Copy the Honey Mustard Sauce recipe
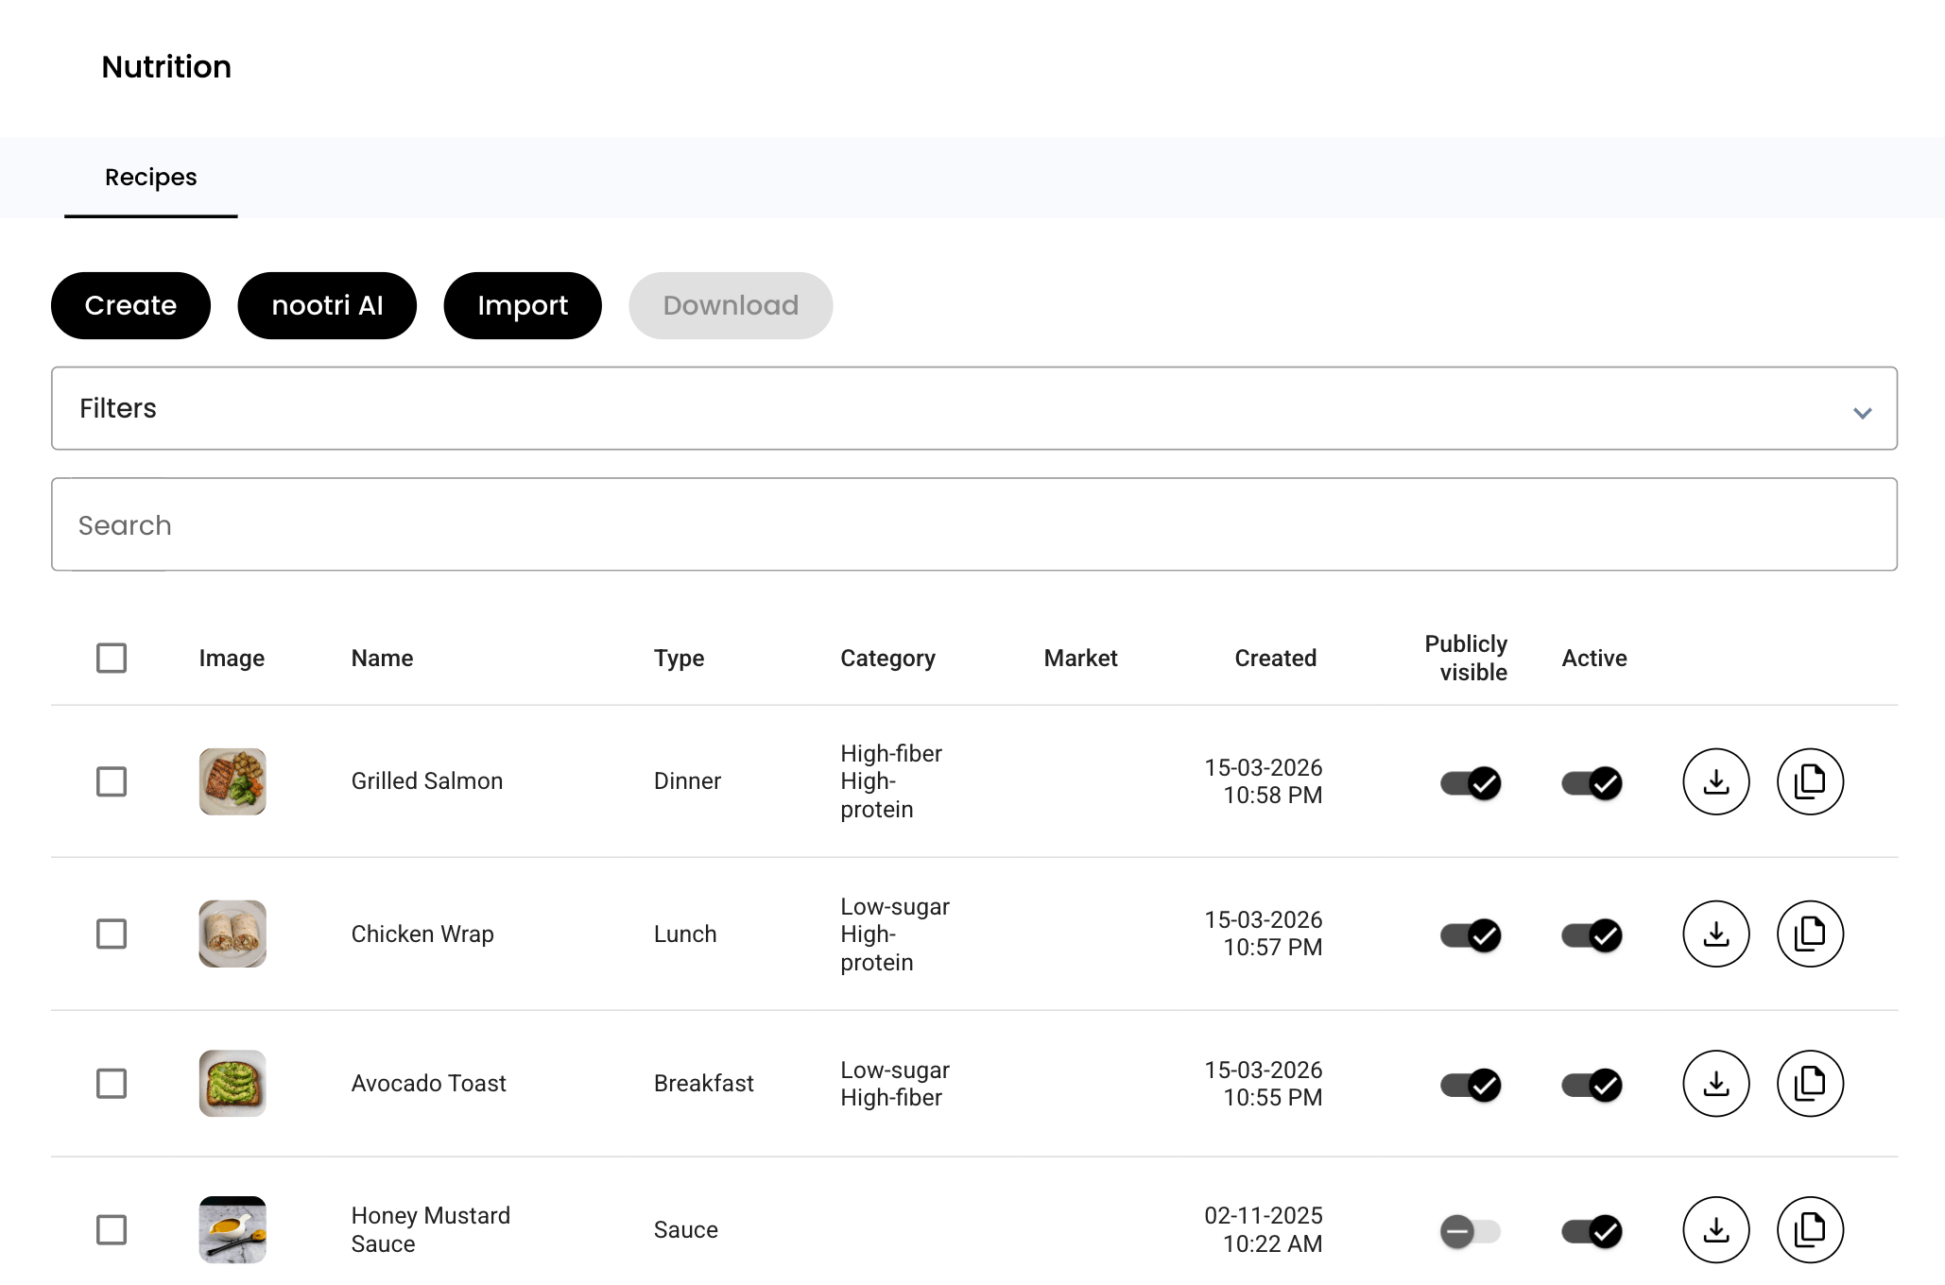1945x1285 pixels. pos(1809,1229)
